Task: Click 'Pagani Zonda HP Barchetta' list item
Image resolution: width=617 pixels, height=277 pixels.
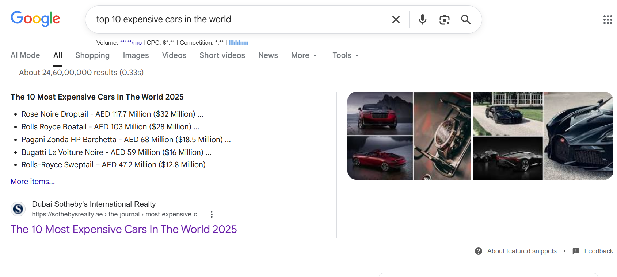Action: (x=126, y=140)
